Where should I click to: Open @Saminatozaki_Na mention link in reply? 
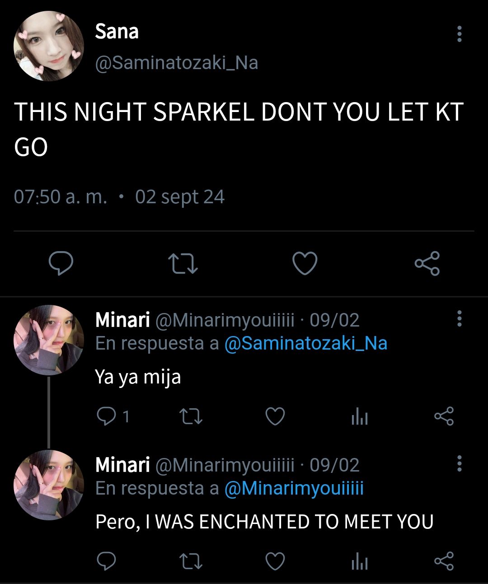pos(306,343)
